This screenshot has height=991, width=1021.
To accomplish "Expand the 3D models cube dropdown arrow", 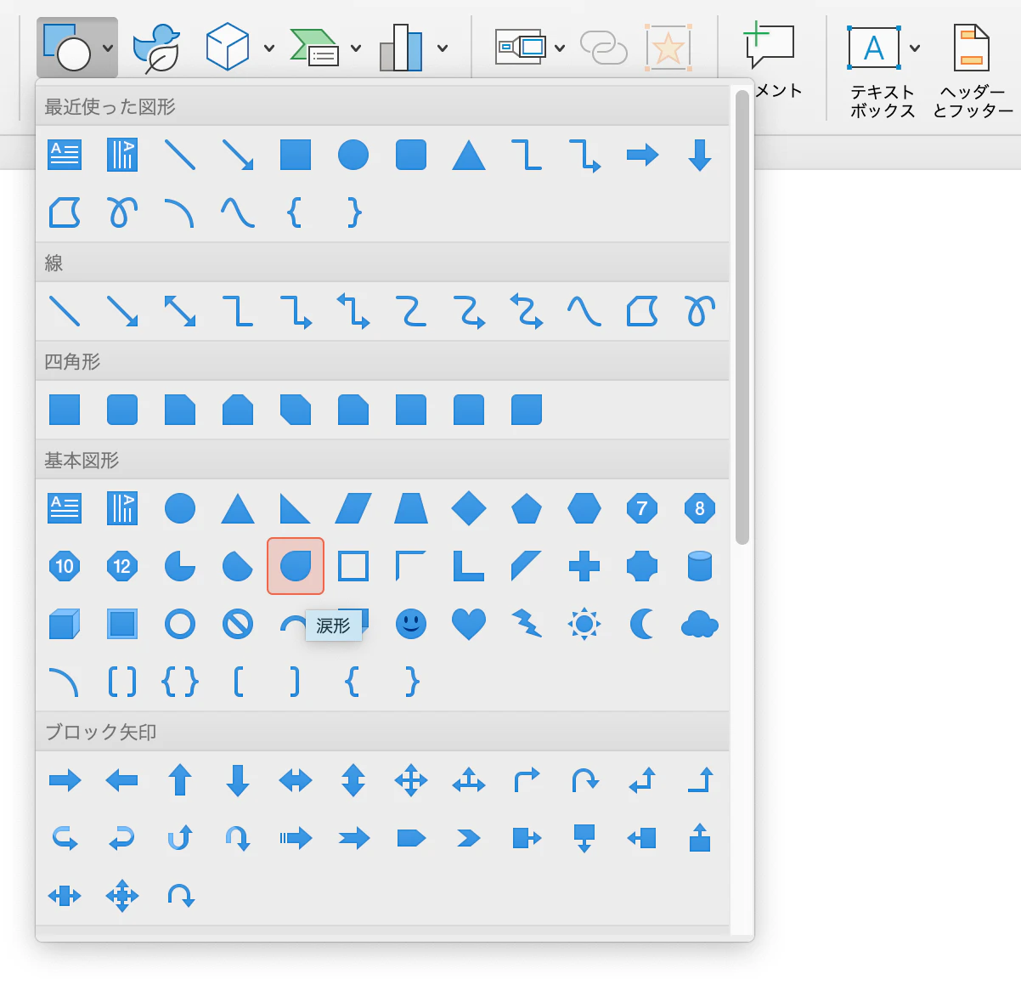I will [x=269, y=48].
